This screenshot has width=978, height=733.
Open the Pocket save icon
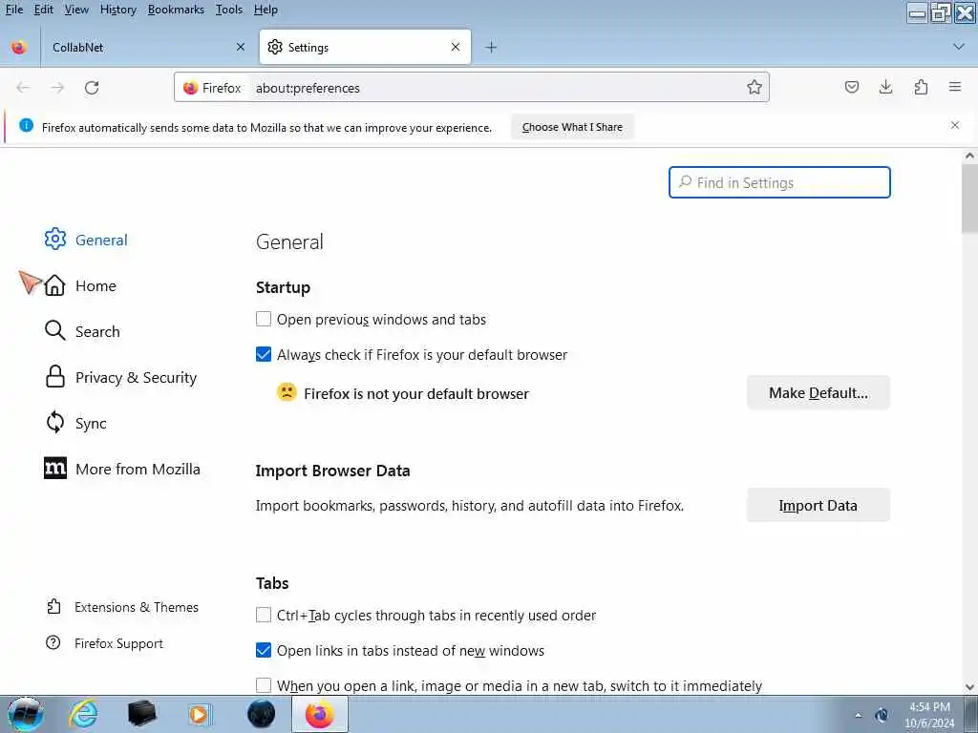851,87
